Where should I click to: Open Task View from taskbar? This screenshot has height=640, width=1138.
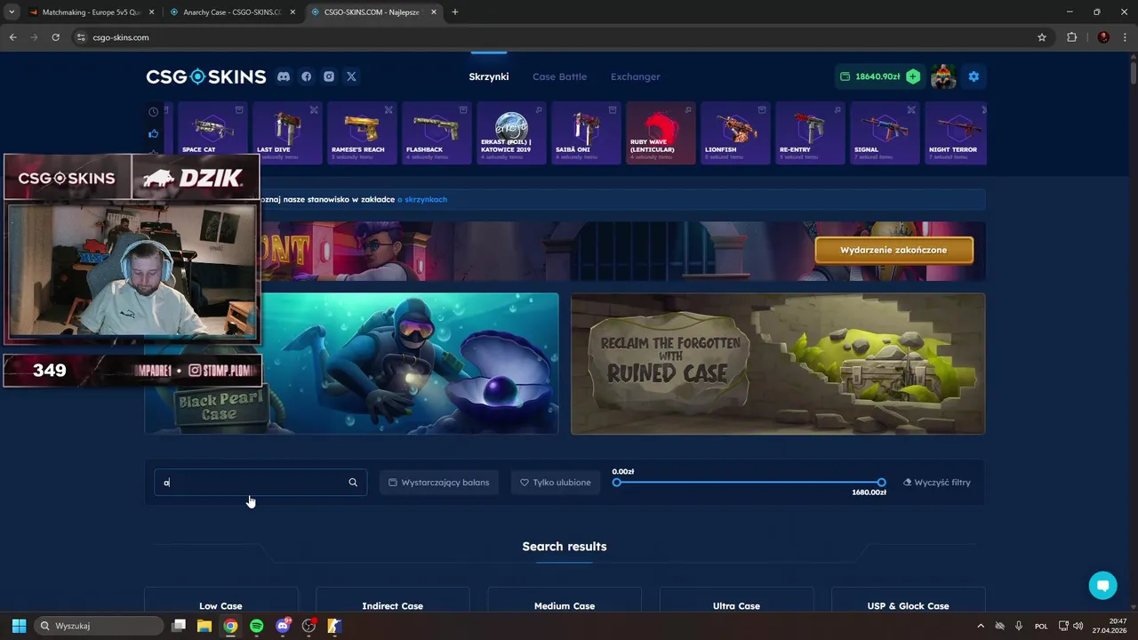(178, 626)
